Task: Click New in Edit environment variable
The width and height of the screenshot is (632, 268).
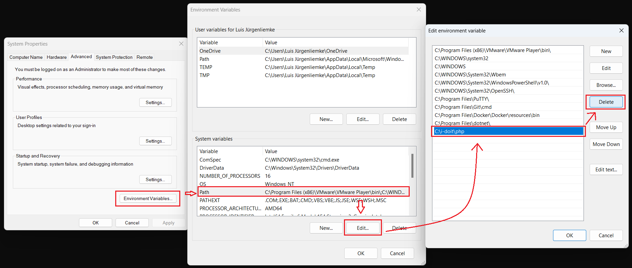Action: coord(606,51)
